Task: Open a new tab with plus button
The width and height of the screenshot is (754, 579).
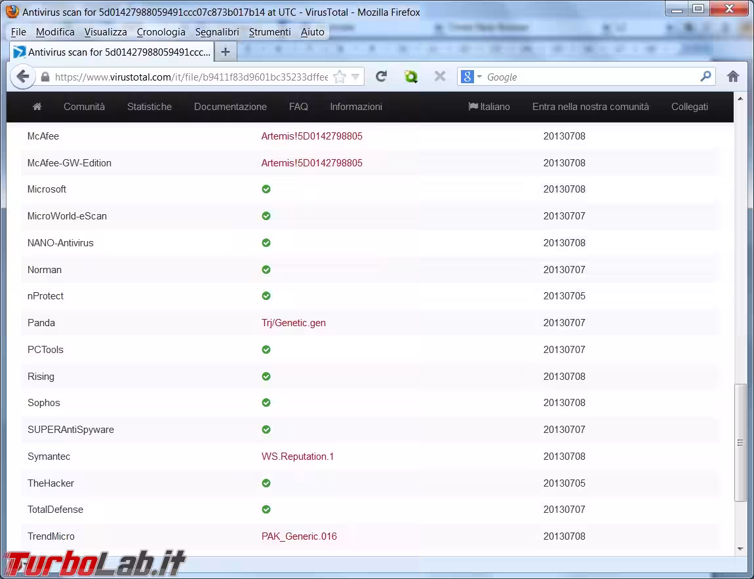Action: (x=225, y=52)
